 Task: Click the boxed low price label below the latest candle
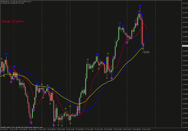tap(146, 52)
